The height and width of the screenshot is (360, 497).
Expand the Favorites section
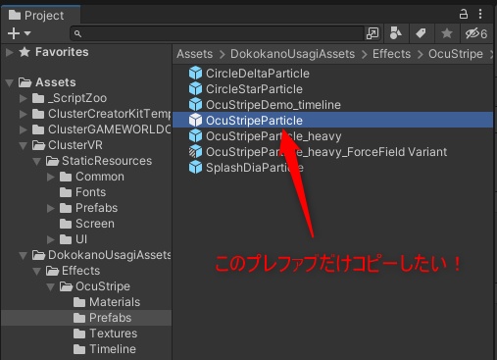click(x=10, y=52)
